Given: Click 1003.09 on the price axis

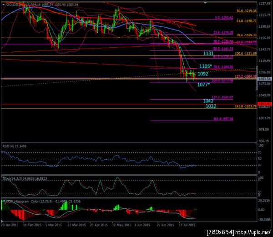Looking at the screenshot, I should 264,118.
